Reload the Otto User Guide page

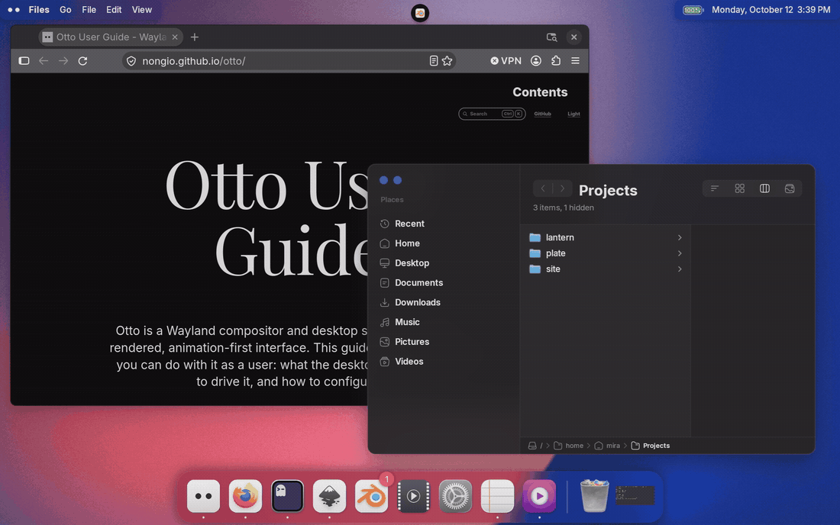pos(82,60)
